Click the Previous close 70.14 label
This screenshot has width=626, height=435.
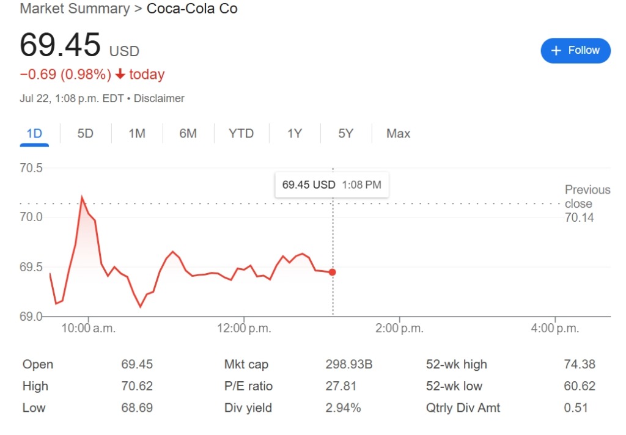click(x=587, y=203)
